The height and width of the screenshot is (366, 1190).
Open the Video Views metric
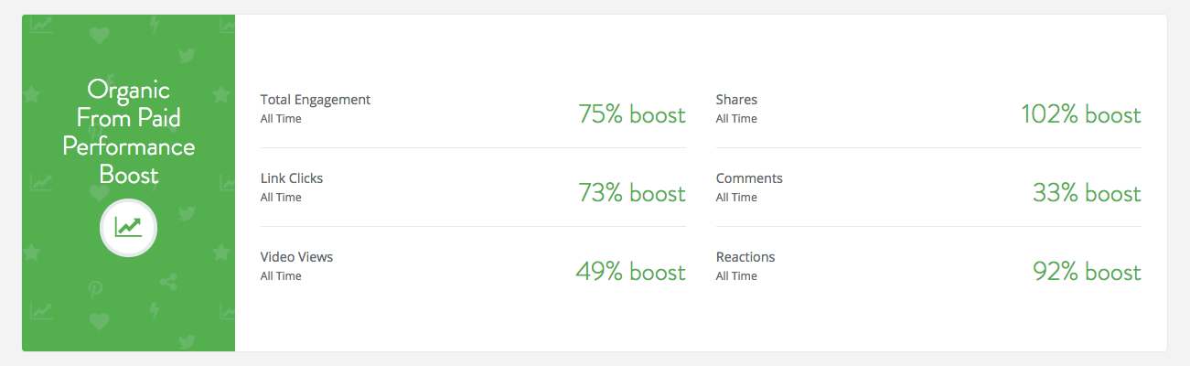coord(296,257)
